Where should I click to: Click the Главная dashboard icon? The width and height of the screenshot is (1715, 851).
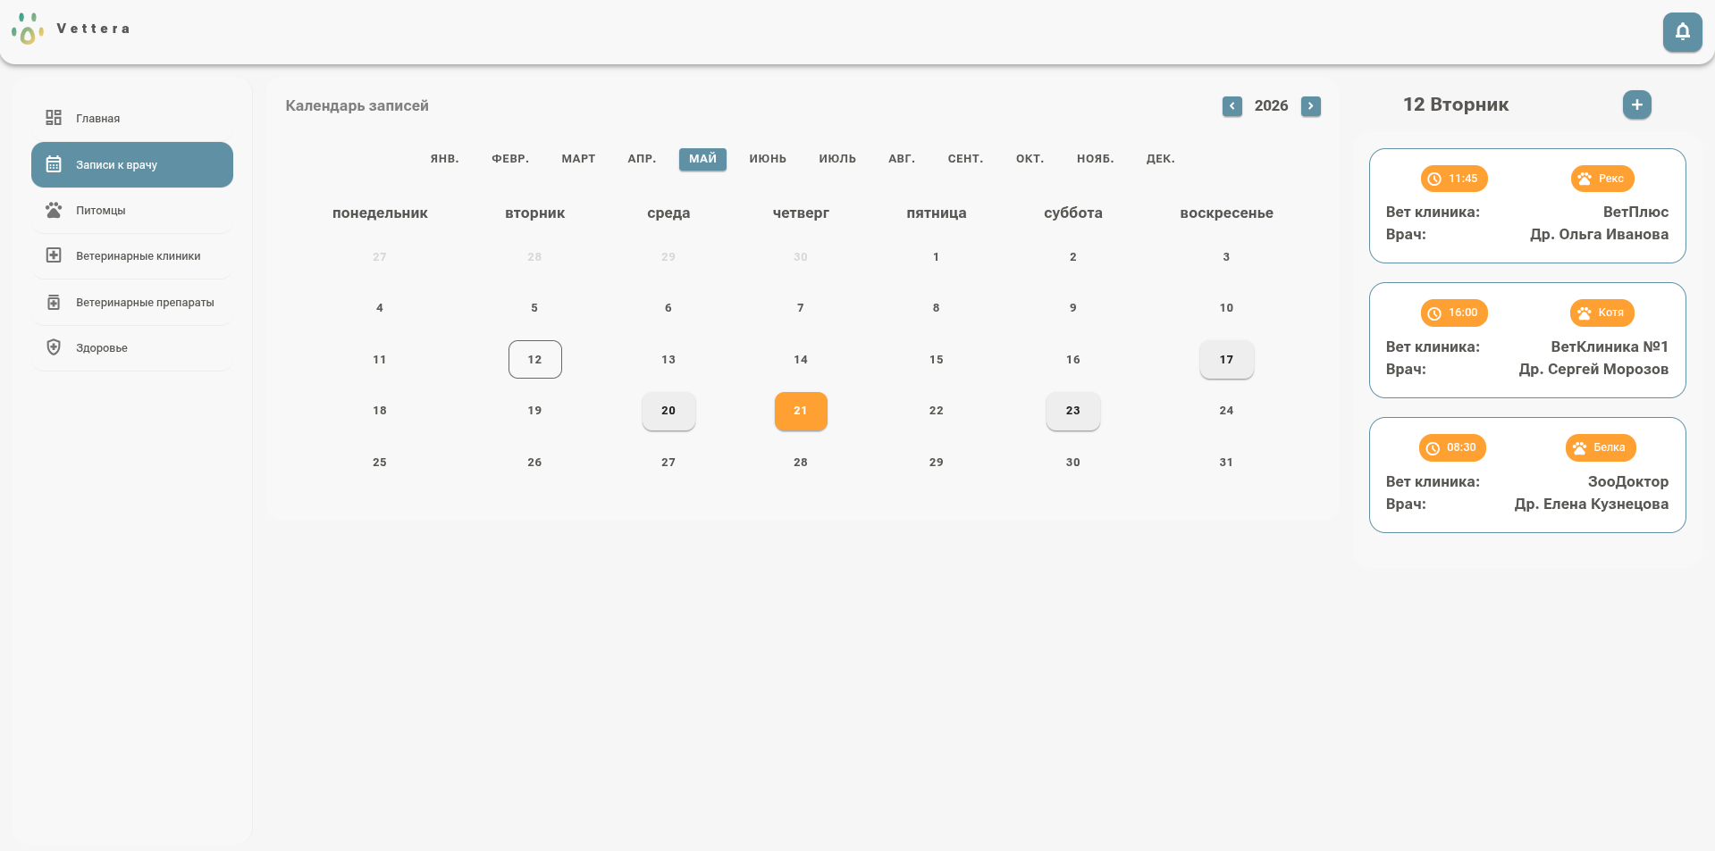(x=54, y=118)
